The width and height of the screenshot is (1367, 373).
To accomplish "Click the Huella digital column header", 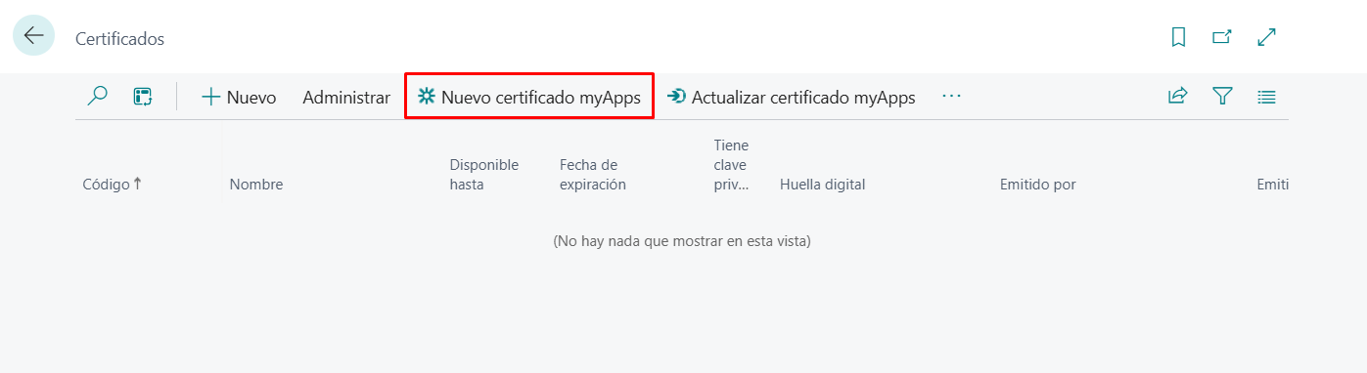I will coord(822,185).
